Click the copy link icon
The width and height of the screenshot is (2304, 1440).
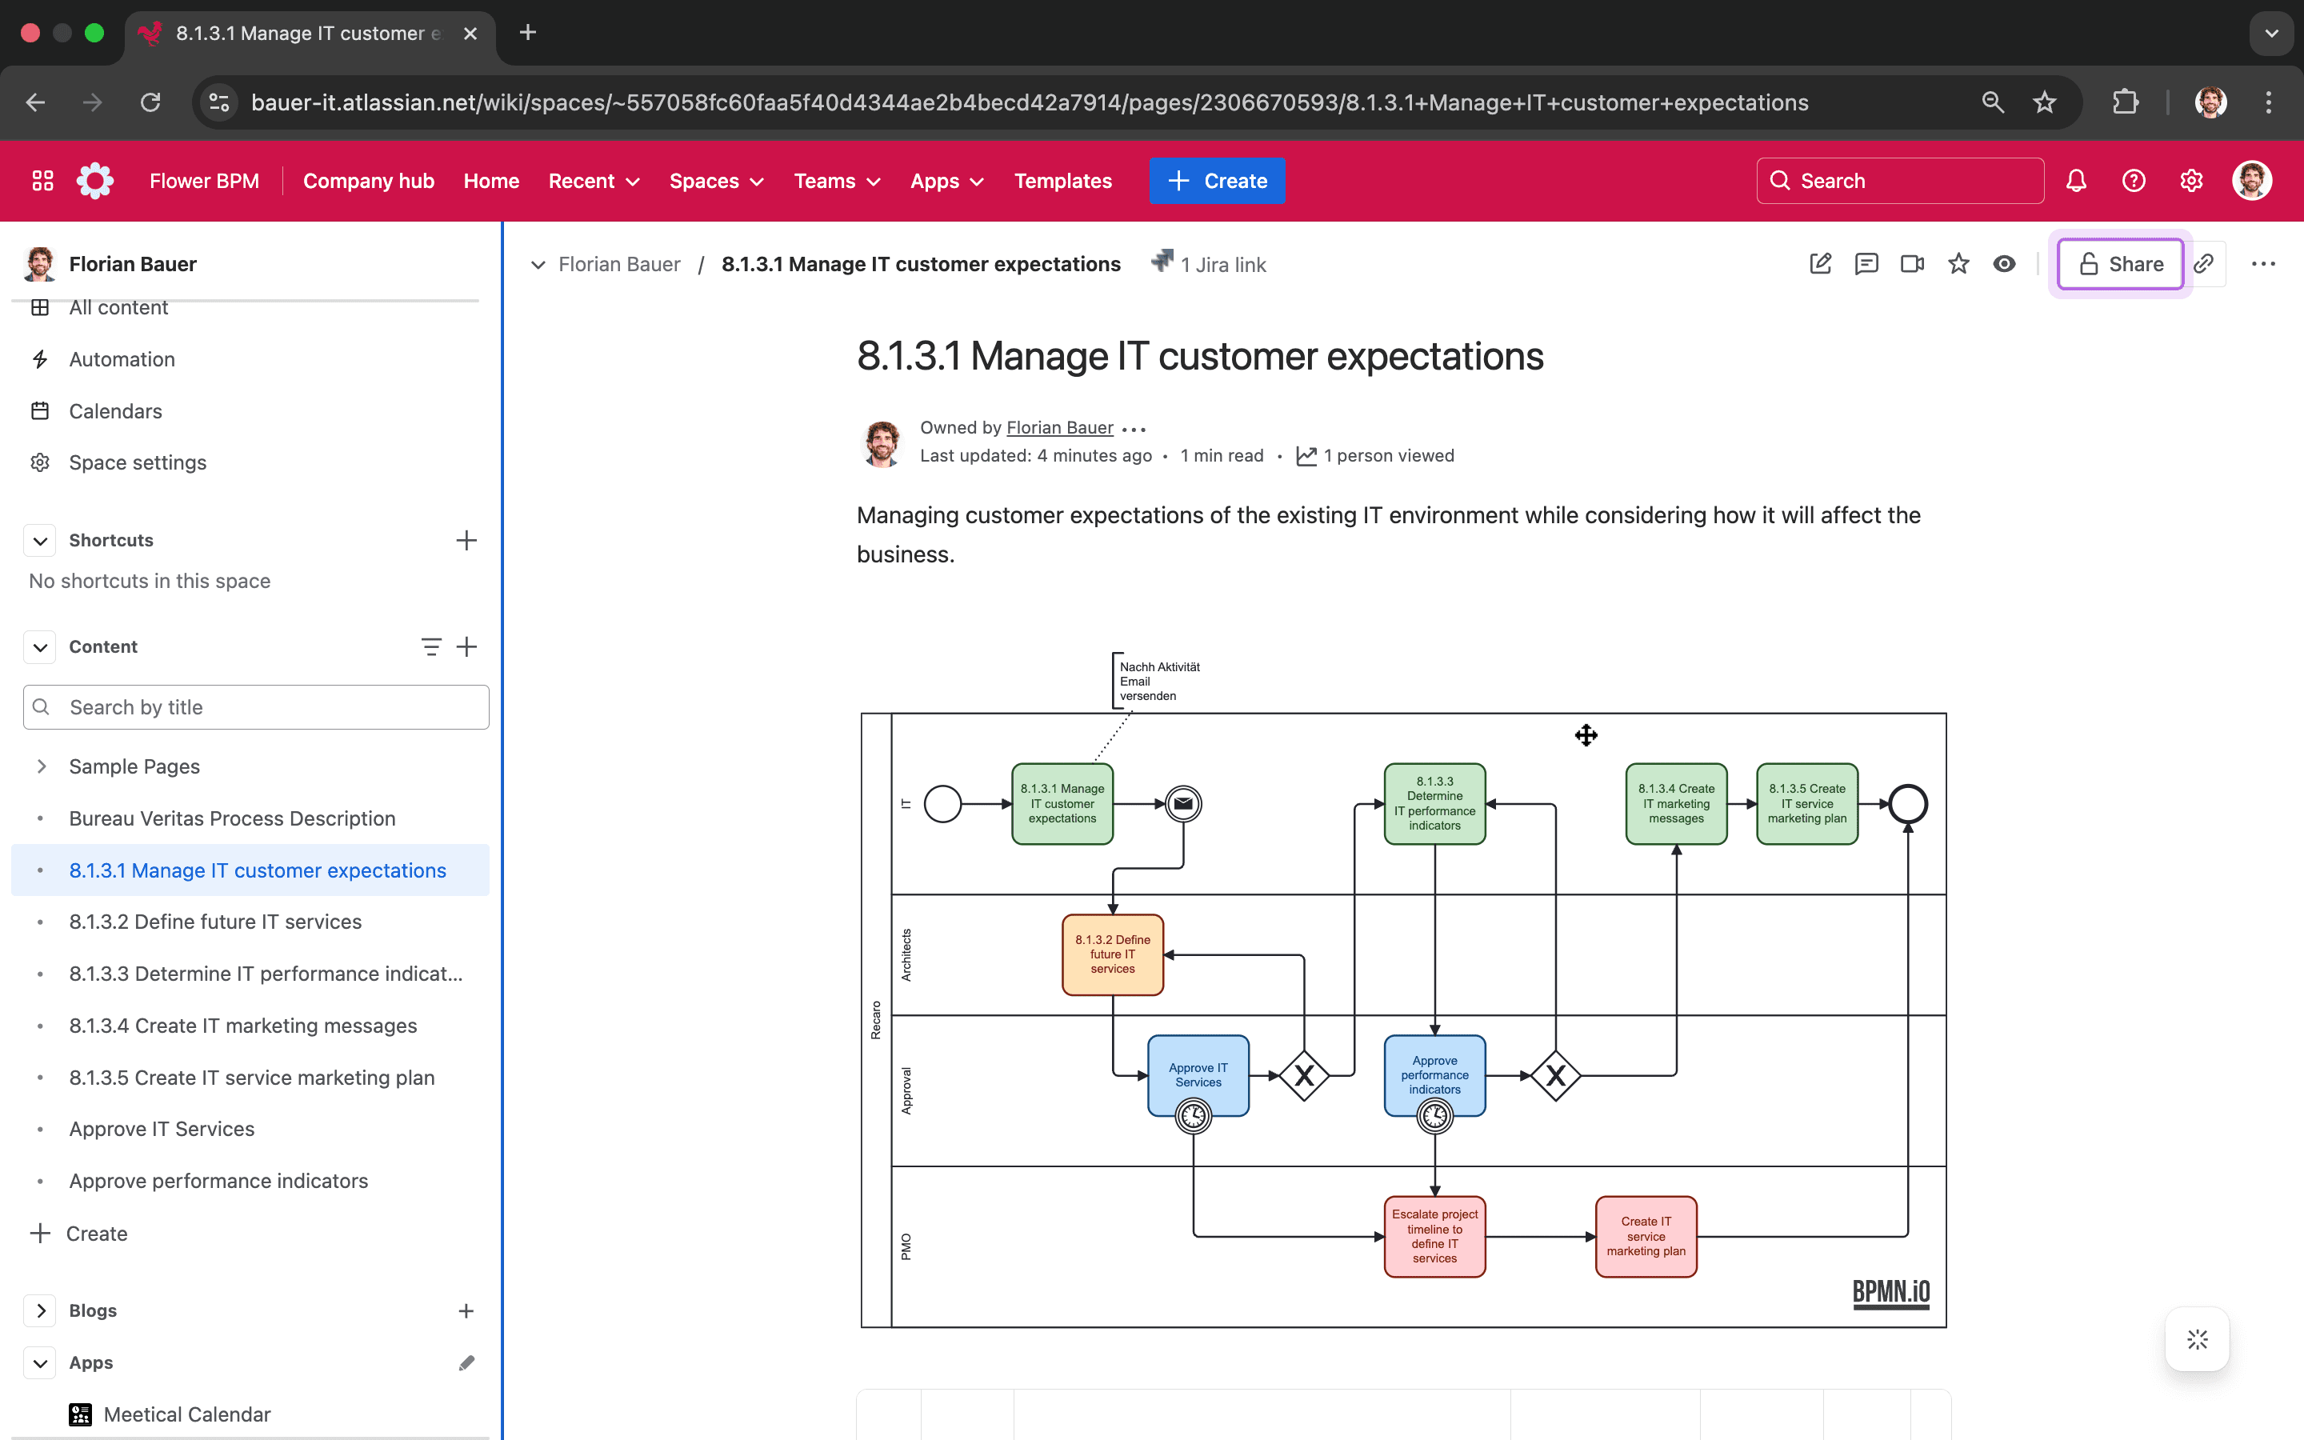pos(2206,262)
